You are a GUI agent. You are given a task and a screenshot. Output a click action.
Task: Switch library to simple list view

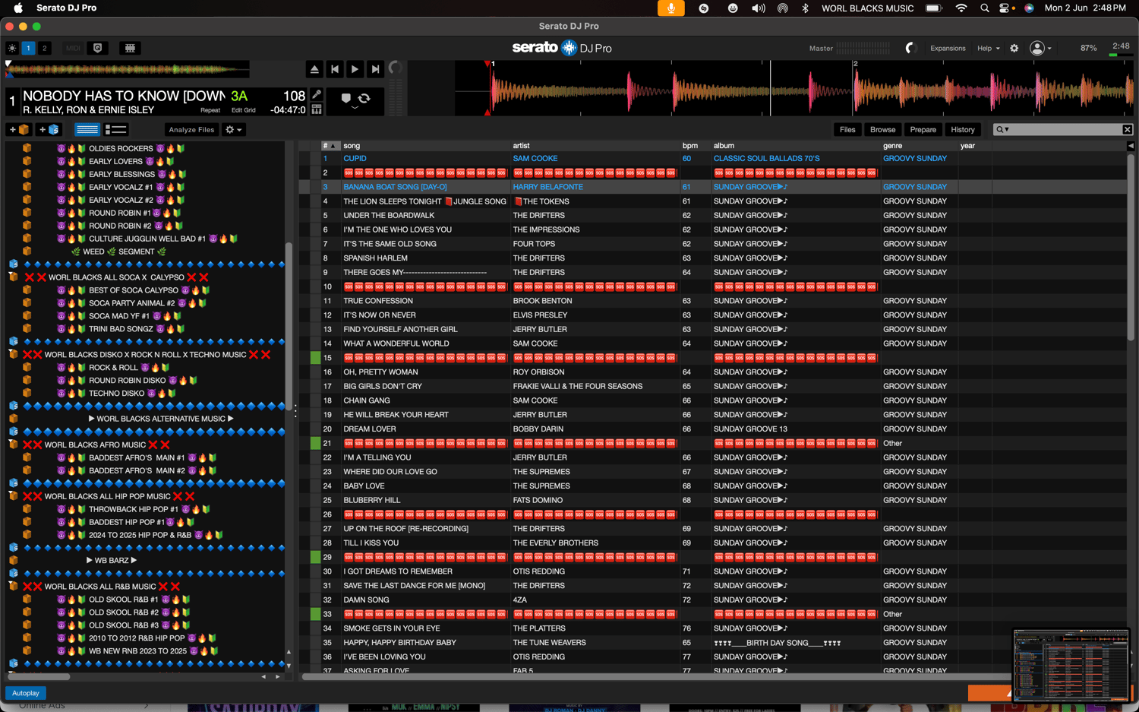pyautogui.click(x=87, y=130)
